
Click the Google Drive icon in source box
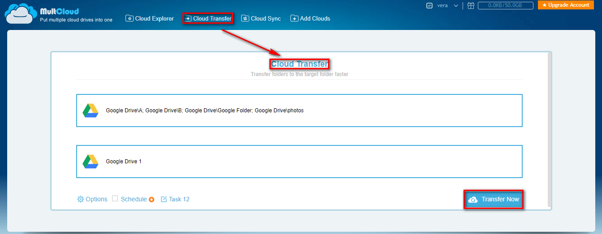pos(91,111)
